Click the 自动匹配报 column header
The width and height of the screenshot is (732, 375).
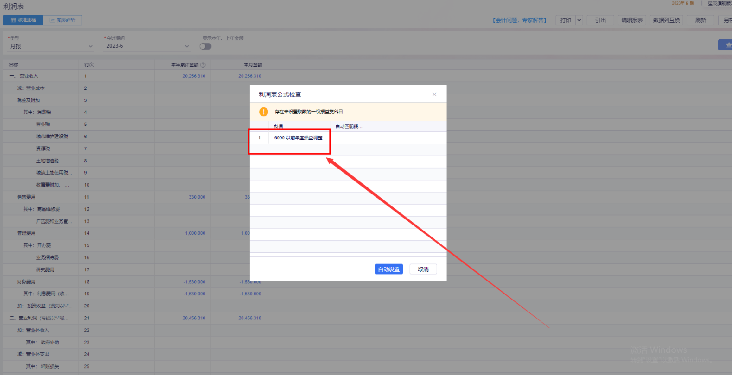coord(349,126)
